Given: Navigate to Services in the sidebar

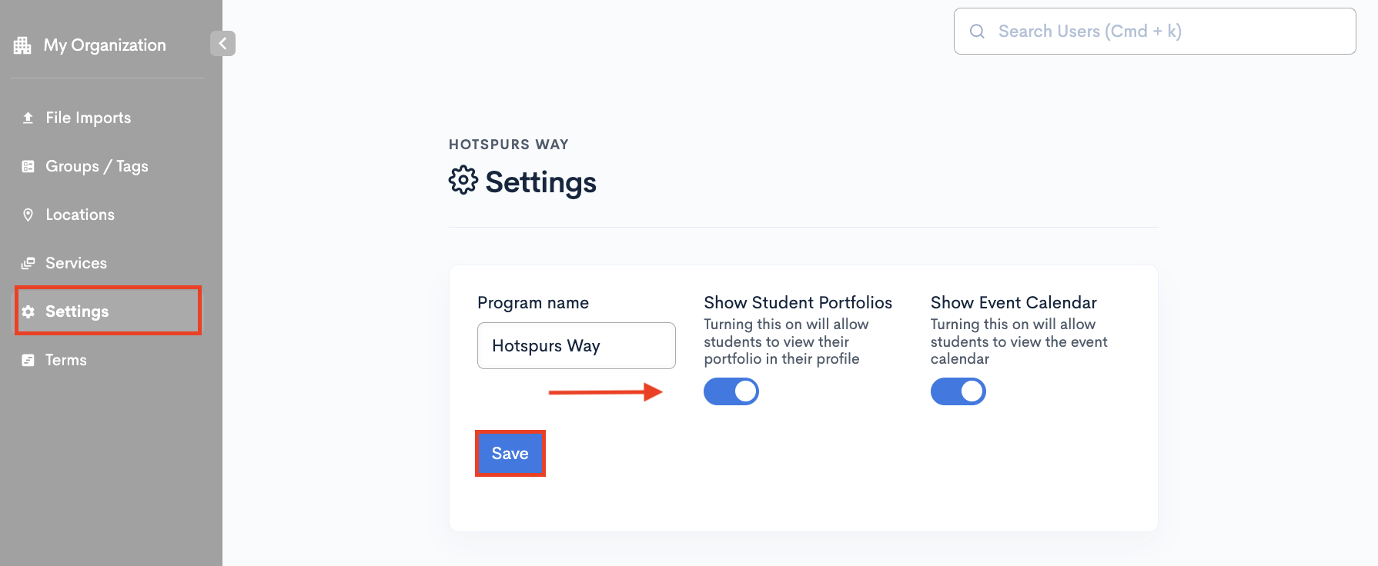Looking at the screenshot, I should click(75, 262).
